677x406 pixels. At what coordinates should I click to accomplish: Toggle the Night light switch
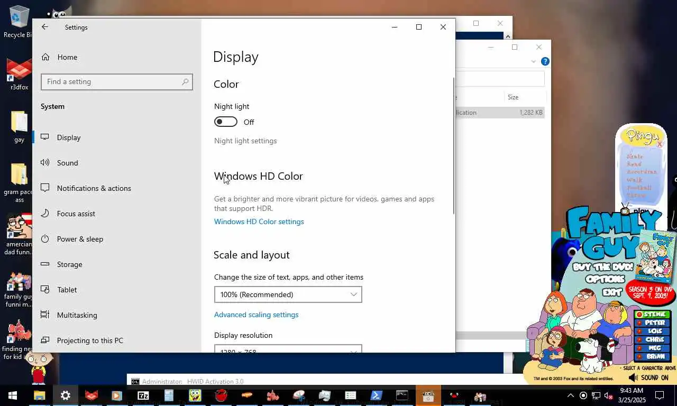(x=226, y=122)
